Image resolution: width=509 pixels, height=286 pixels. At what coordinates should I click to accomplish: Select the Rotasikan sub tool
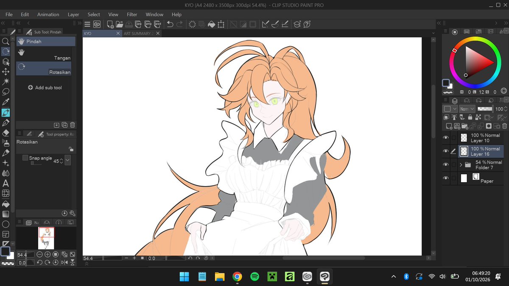click(44, 69)
